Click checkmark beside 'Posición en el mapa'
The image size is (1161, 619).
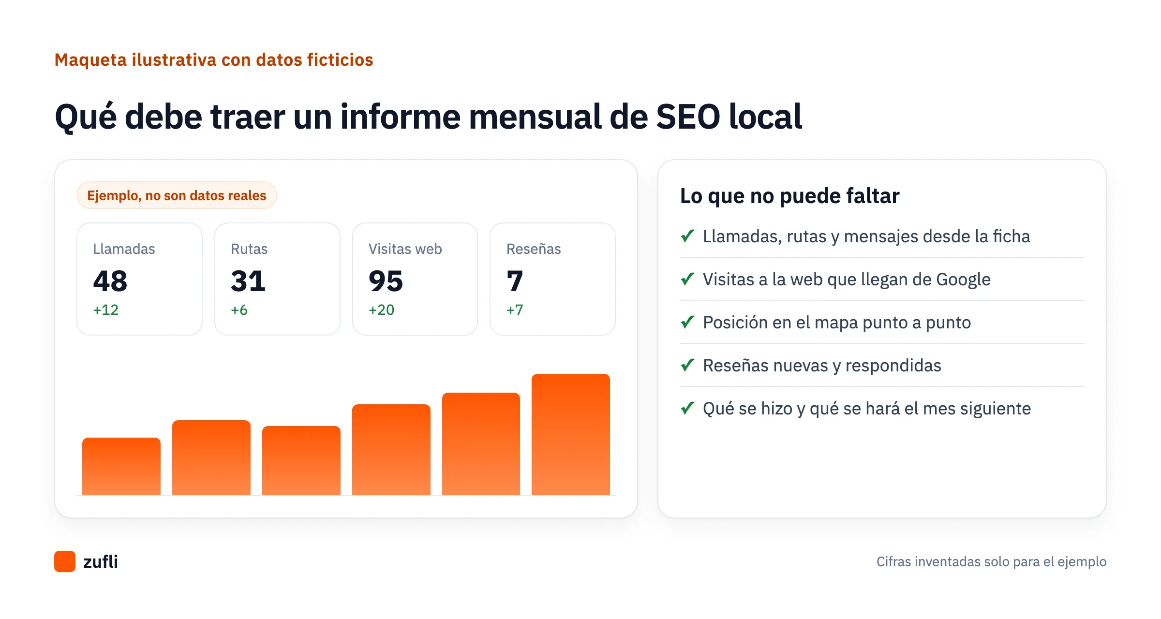tap(687, 322)
